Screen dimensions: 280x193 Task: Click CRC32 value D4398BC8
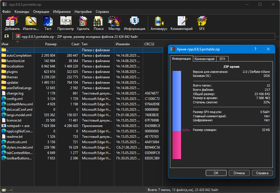(x=152, y=126)
